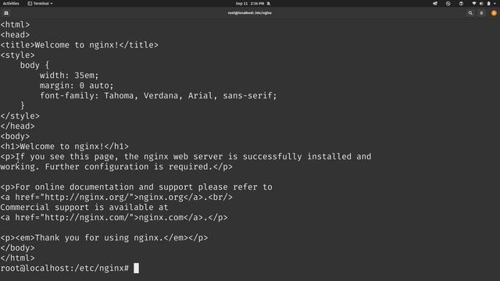The image size is (500, 281).
Task: Open the clock and date menu
Action: [x=250, y=3]
